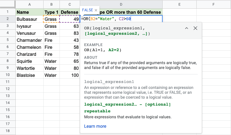
Task: Select row 5 header
Action: (8, 40)
